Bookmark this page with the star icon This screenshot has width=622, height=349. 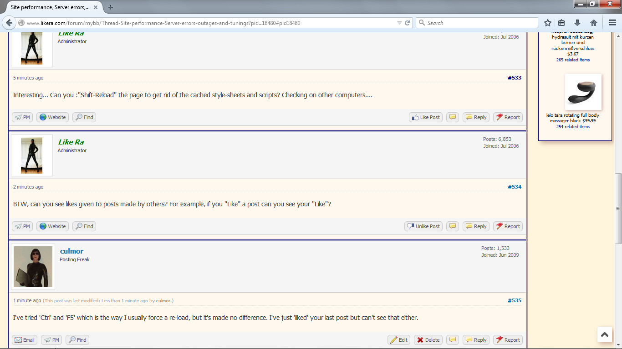(548, 23)
